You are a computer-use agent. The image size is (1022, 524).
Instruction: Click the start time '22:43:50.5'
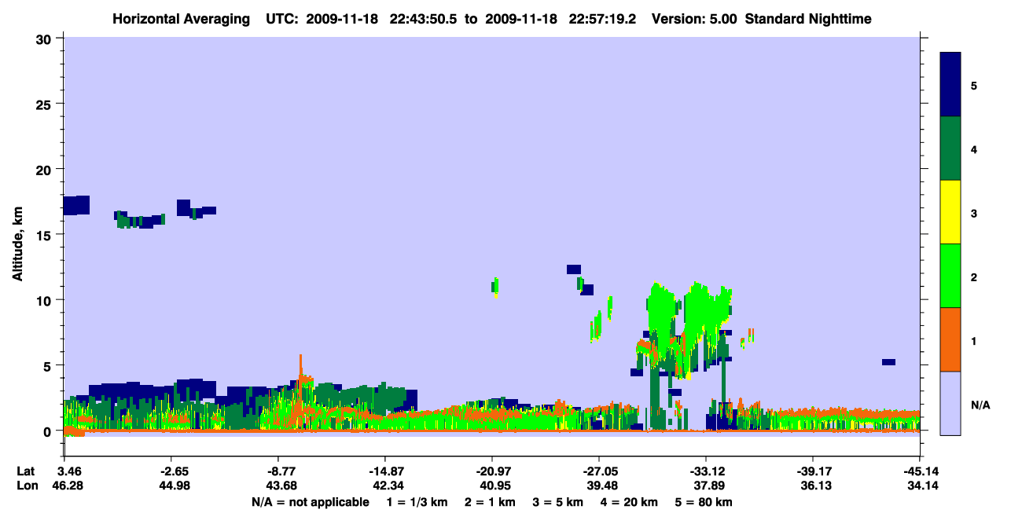pos(422,19)
